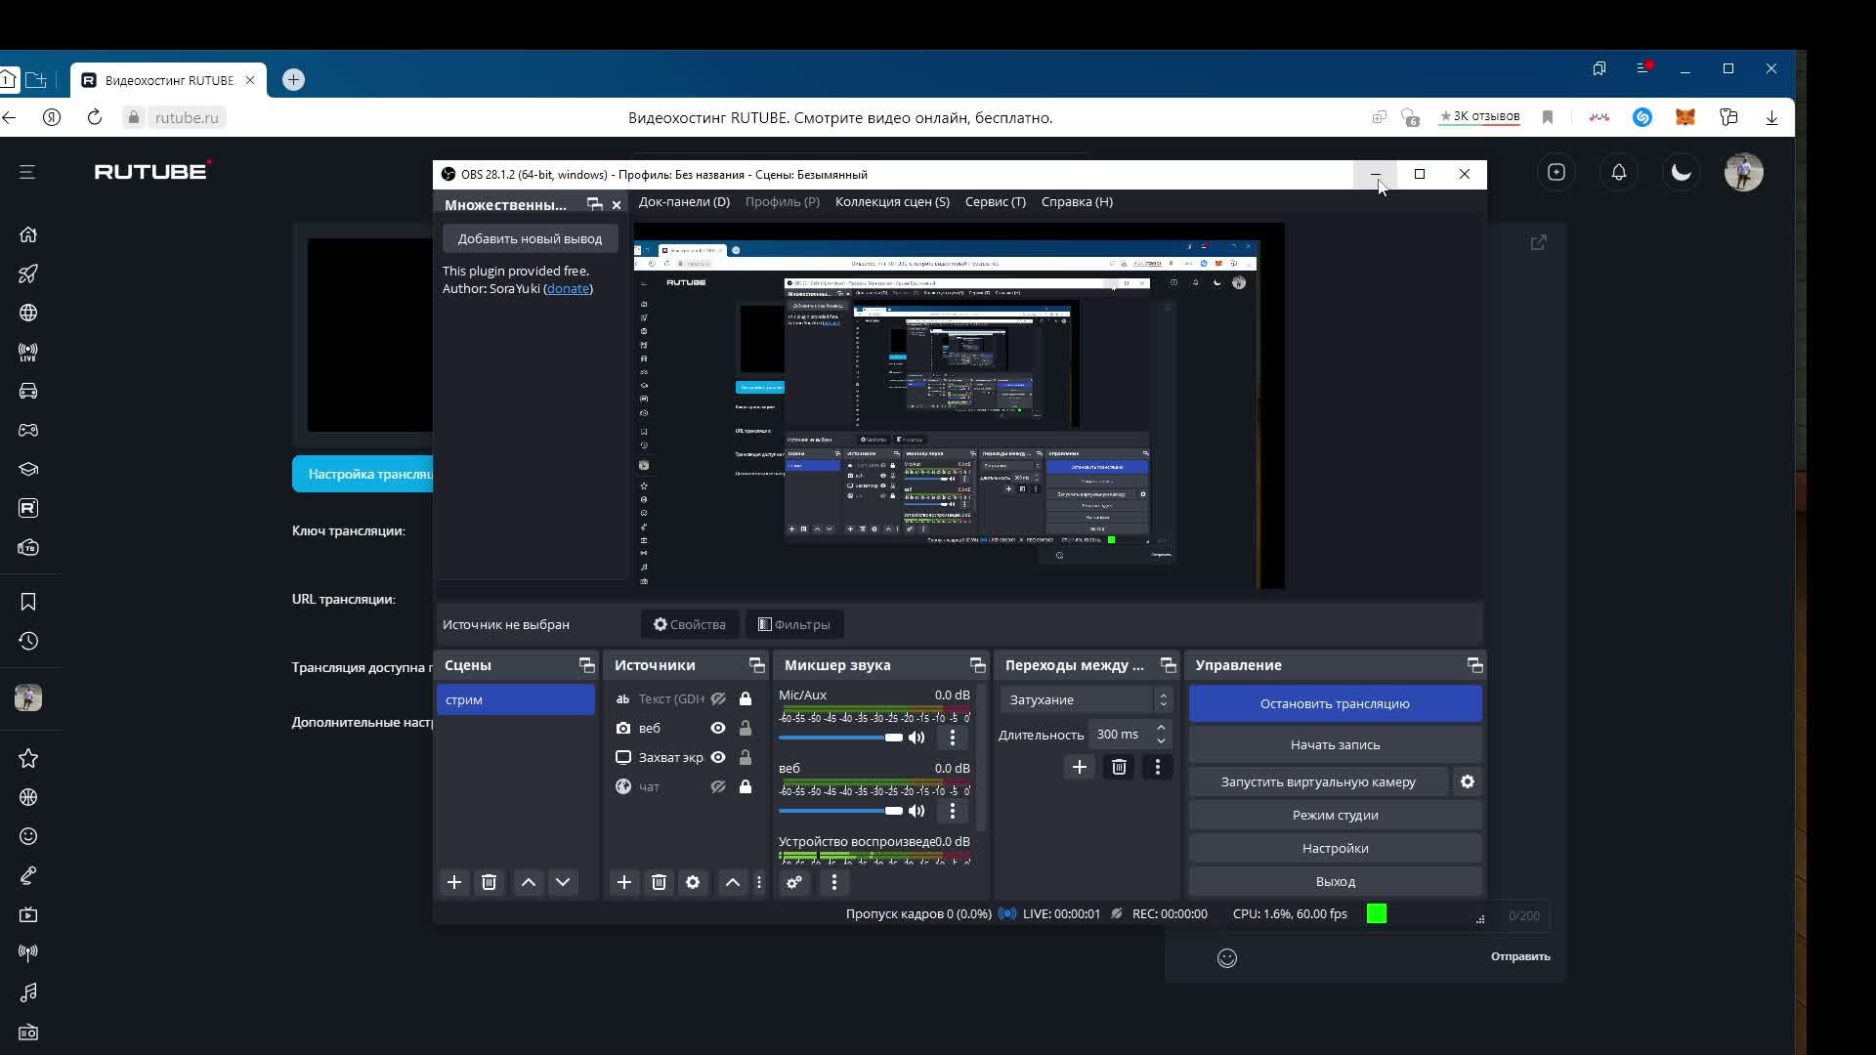Move scene down with arrow icon
This screenshot has height=1055, width=1876.
point(563,883)
